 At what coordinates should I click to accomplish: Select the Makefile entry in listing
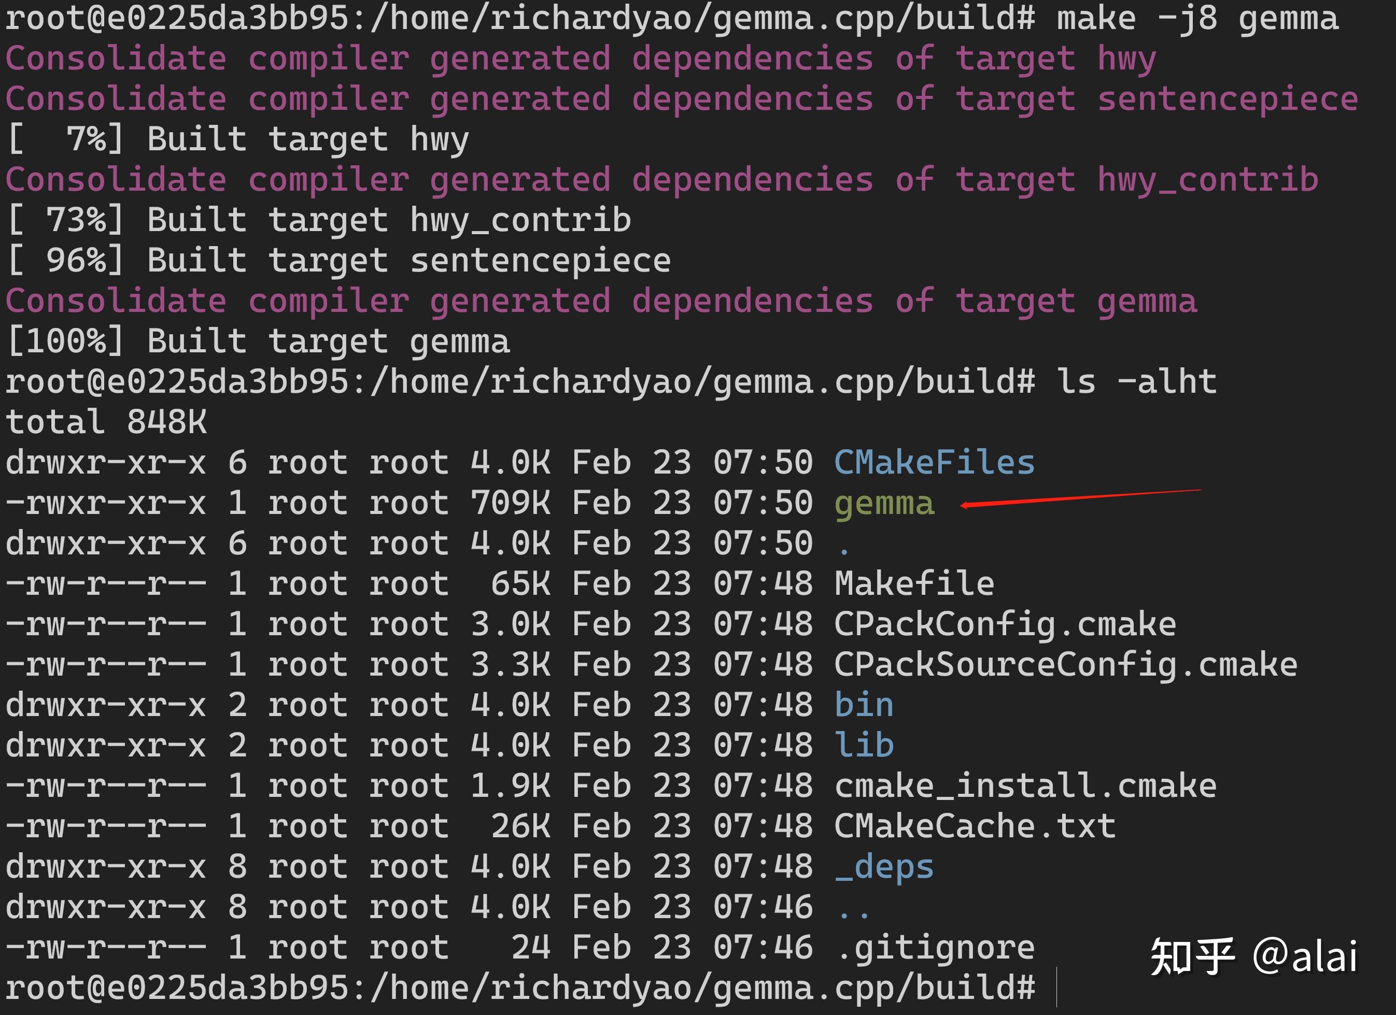pyautogui.click(x=915, y=582)
